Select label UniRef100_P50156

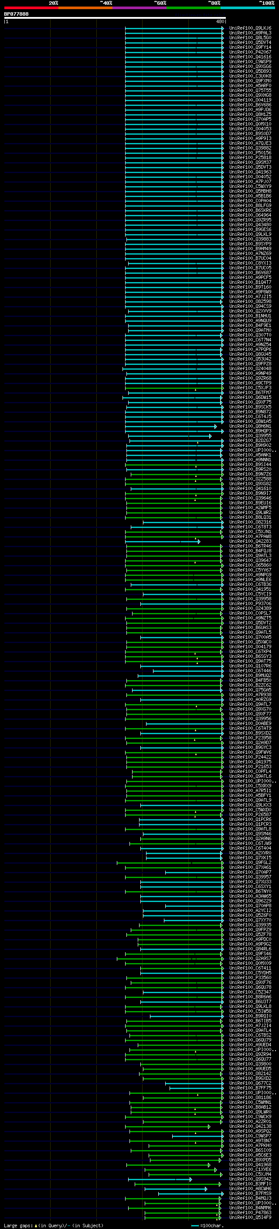tap(250, 153)
